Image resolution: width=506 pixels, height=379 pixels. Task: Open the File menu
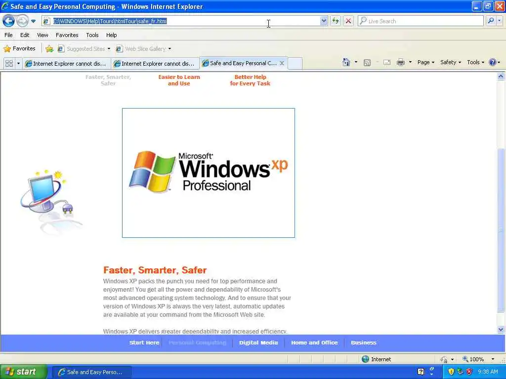[x=8, y=35]
